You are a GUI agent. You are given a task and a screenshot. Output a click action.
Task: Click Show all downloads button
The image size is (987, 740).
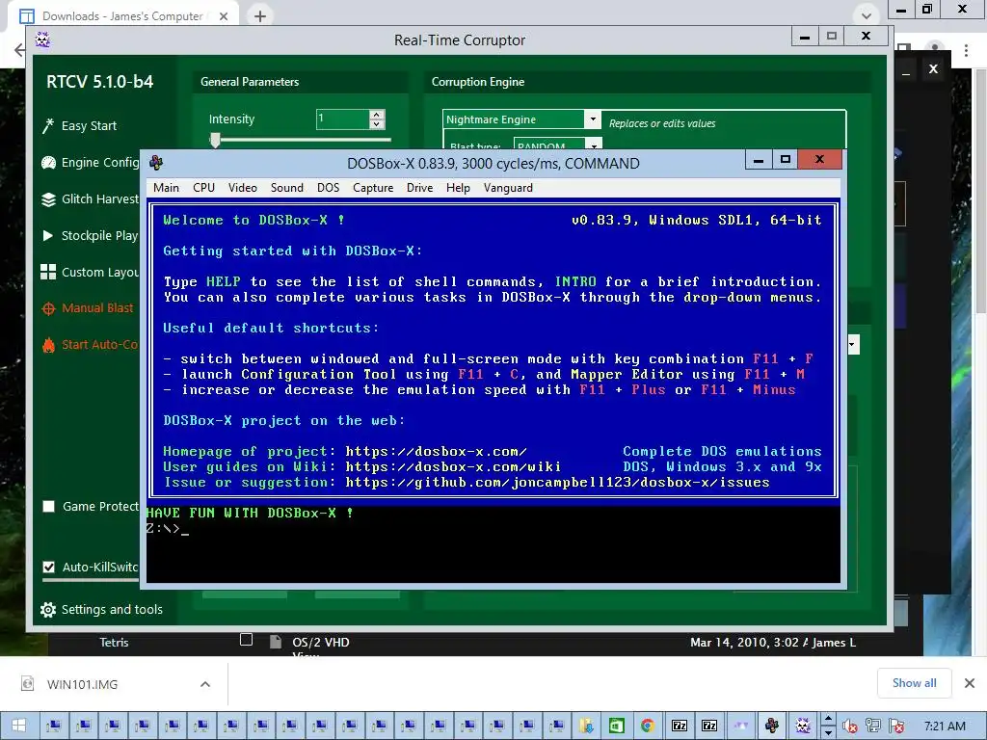pos(914,683)
